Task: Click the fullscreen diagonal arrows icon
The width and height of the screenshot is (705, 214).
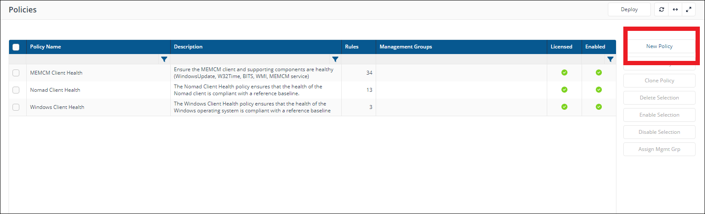Action: coord(689,9)
